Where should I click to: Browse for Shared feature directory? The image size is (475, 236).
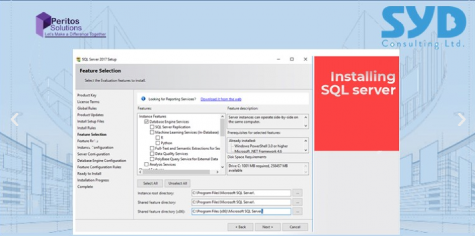(297, 202)
